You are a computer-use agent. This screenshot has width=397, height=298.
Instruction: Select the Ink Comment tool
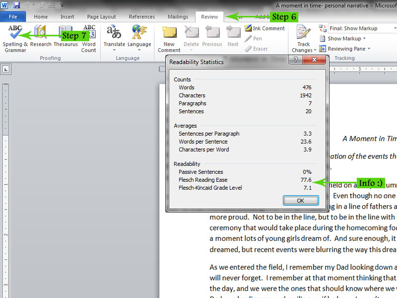[x=265, y=28]
